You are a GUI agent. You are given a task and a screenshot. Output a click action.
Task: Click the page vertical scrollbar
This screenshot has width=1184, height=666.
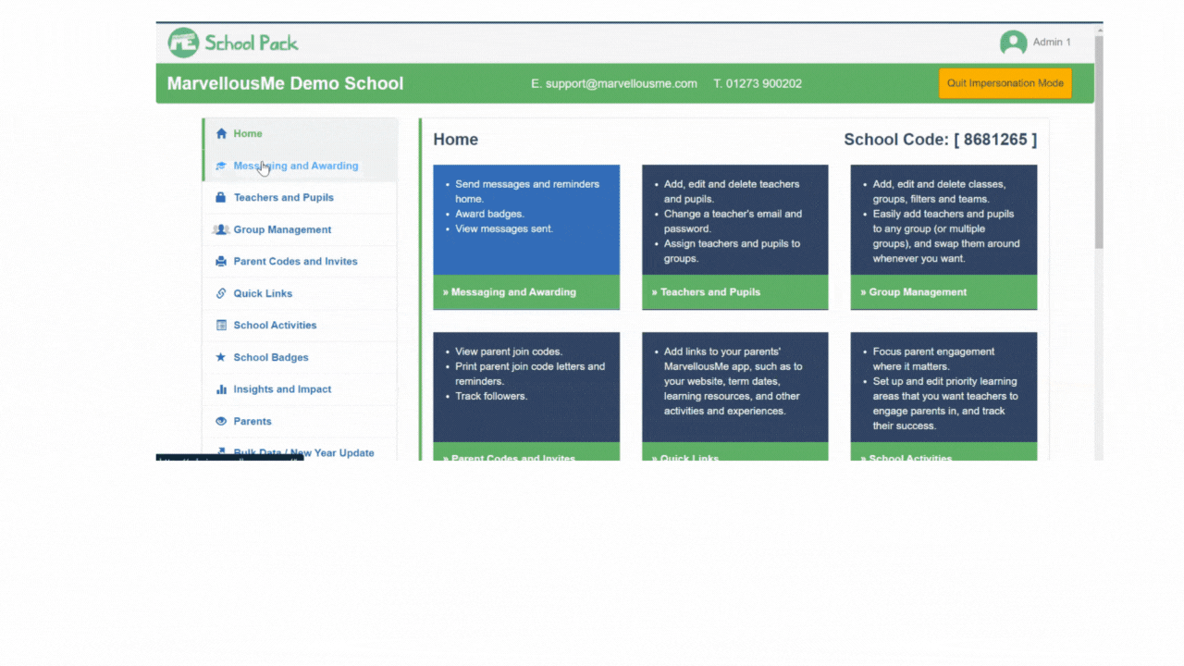click(x=1098, y=139)
